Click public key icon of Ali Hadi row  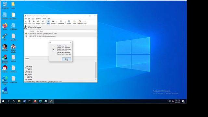click(x=26, y=36)
